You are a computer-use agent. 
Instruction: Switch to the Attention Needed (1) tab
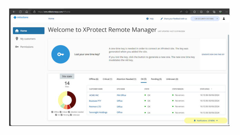coord(126,79)
